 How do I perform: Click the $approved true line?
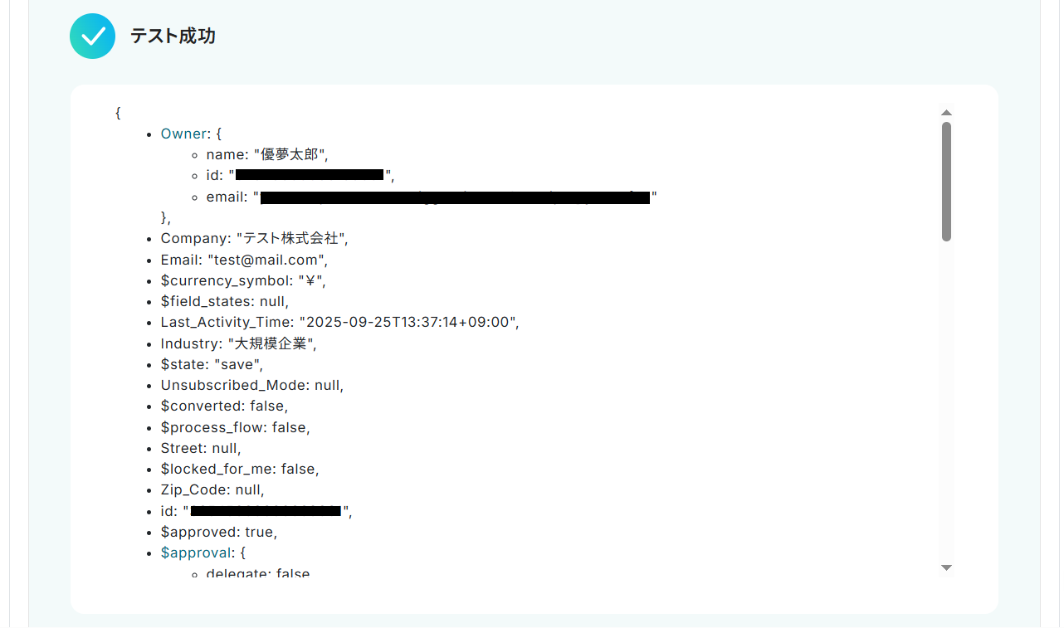[x=219, y=532]
